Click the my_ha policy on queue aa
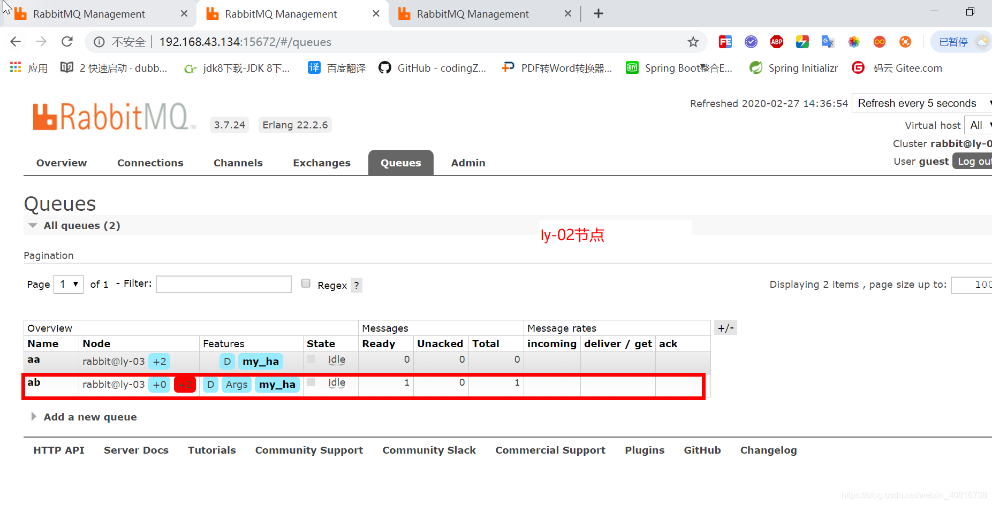Viewport: 992px width, 505px height. (261, 362)
